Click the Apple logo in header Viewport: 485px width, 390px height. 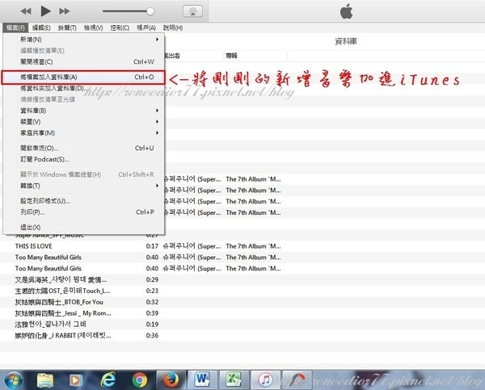click(346, 11)
